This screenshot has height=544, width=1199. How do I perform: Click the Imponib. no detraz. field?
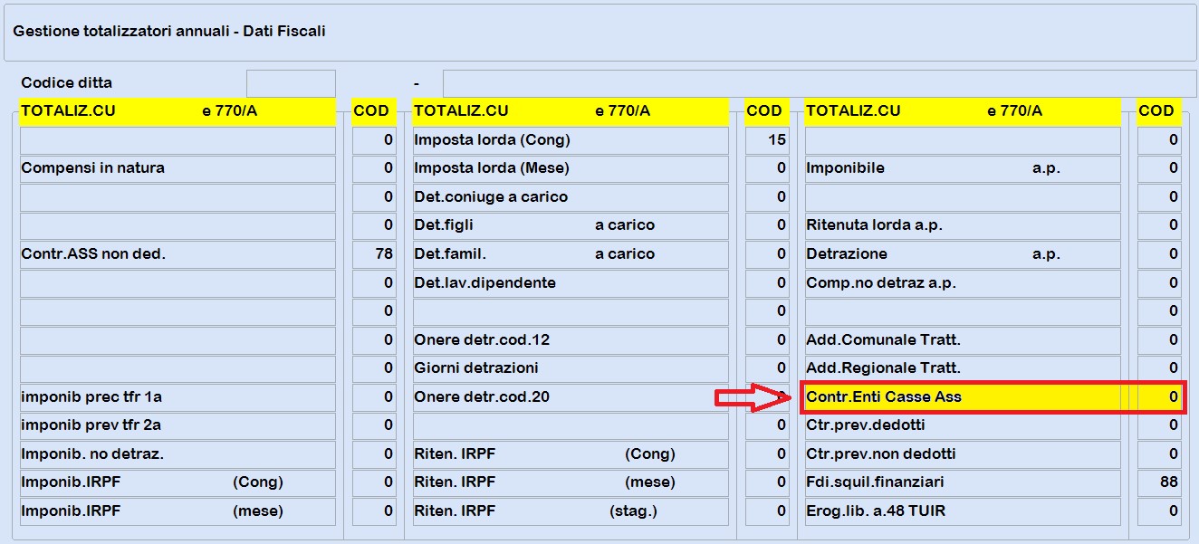pyautogui.click(x=177, y=454)
